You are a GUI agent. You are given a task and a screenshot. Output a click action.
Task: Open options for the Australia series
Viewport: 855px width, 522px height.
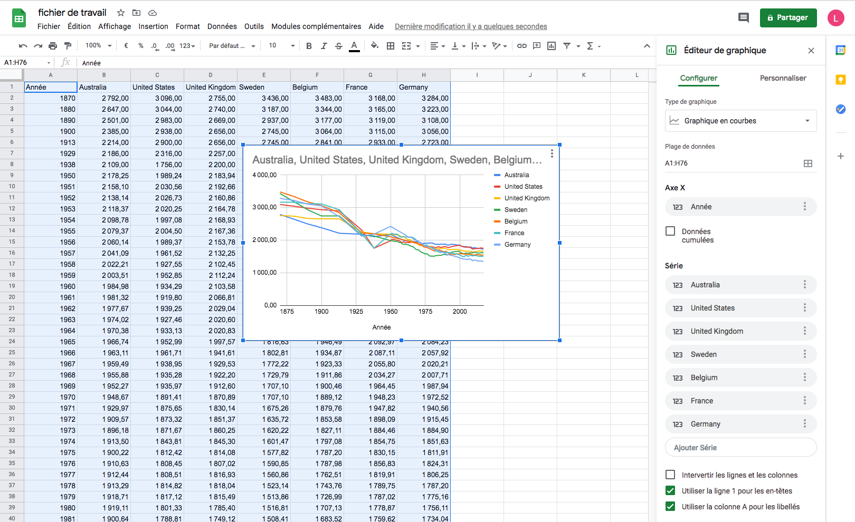tap(804, 285)
